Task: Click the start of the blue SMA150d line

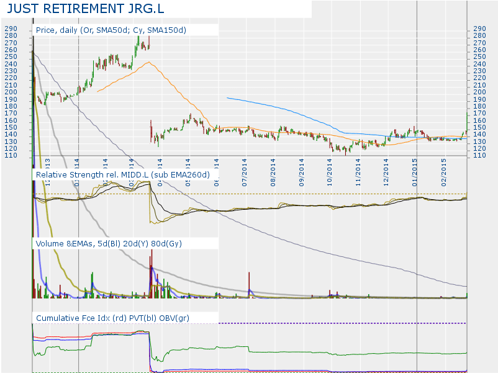Action: [x=227, y=98]
